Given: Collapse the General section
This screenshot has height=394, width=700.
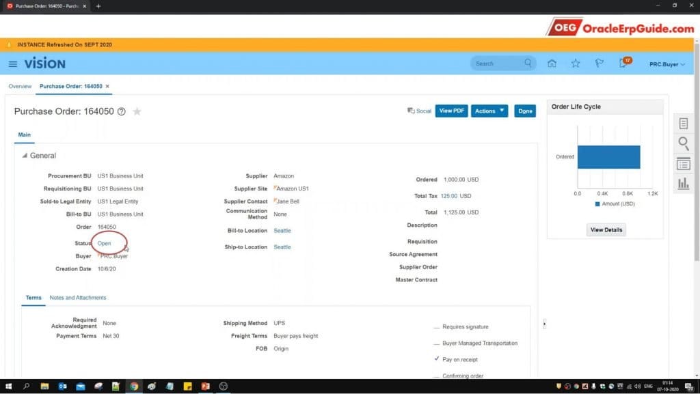Looking at the screenshot, I should [25, 156].
